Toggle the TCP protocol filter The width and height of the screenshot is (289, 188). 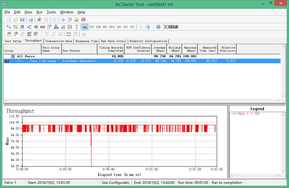click(92, 27)
